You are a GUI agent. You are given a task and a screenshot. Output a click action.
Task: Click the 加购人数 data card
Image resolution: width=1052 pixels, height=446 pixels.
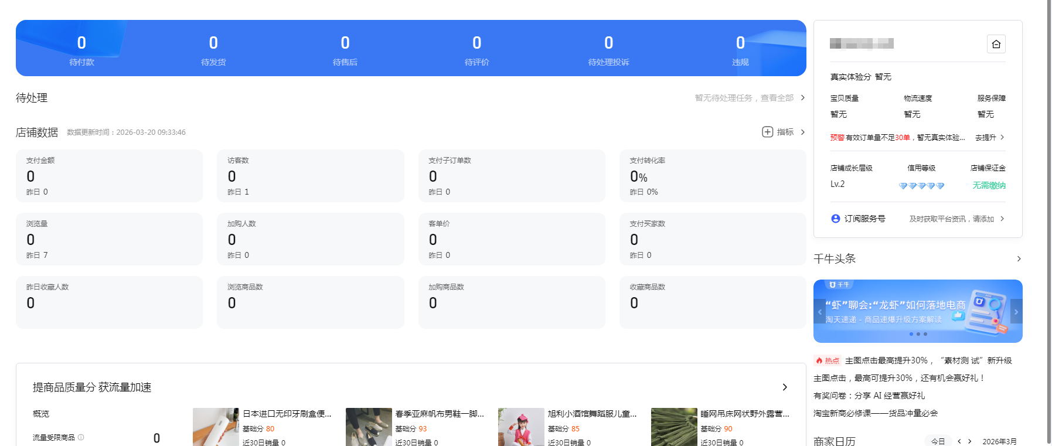[311, 239]
